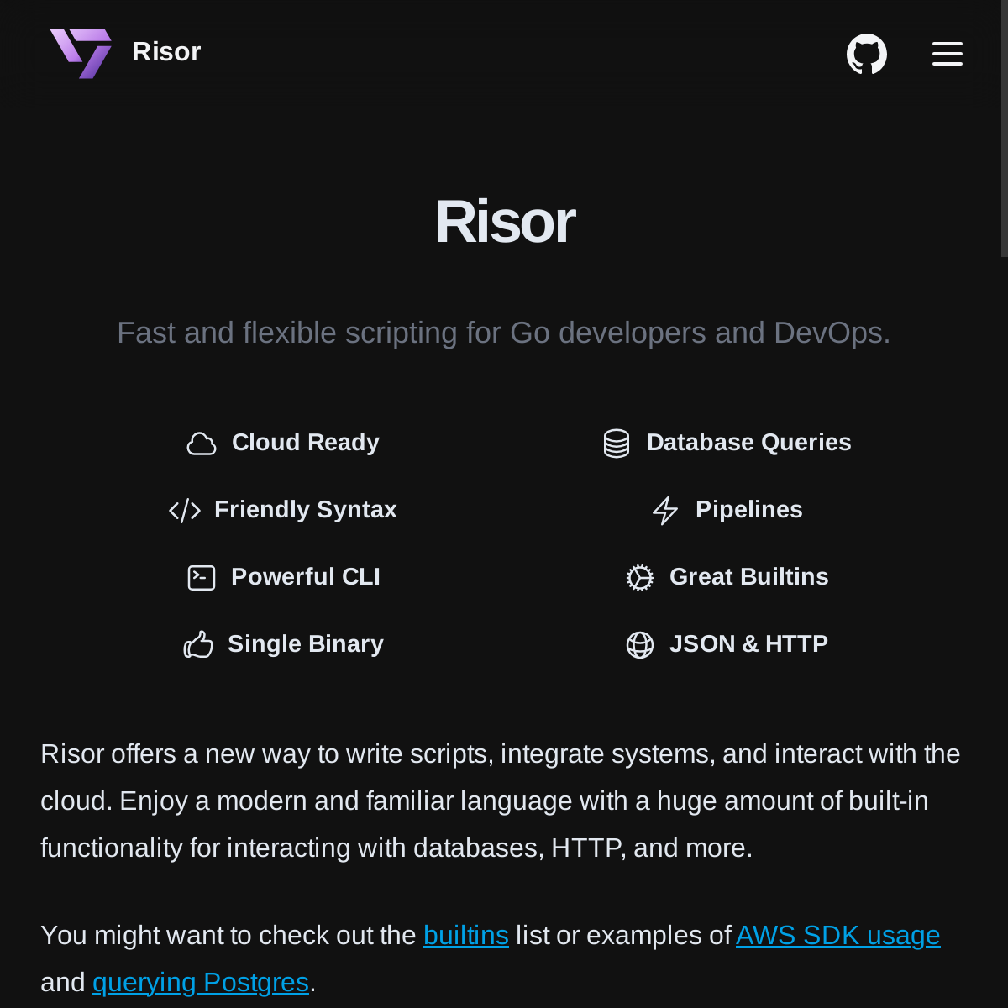Click the large Risor page heading

(504, 223)
